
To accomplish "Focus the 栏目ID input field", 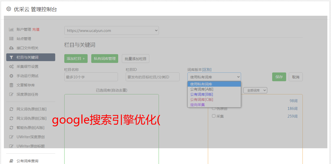I will point(153,77).
